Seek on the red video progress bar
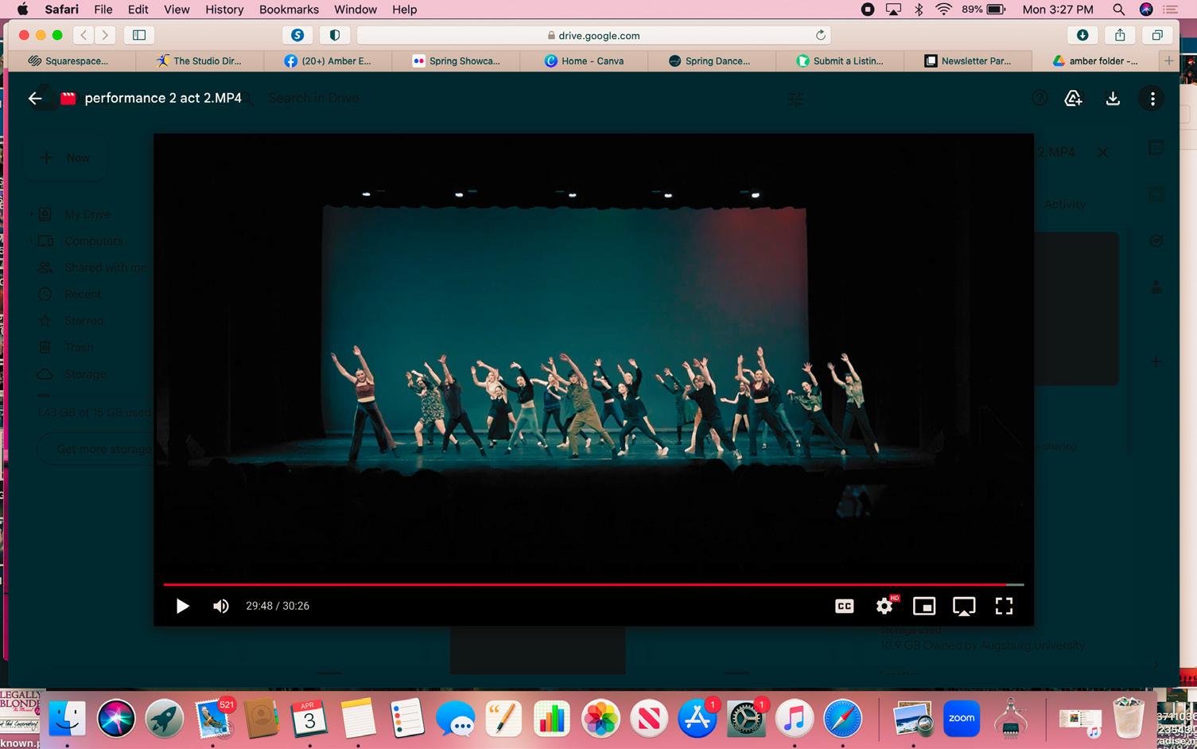 (x=593, y=584)
